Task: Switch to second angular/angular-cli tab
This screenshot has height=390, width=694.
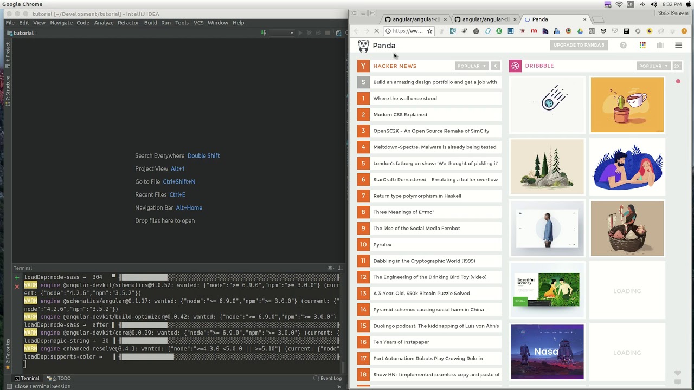Action: point(485,19)
